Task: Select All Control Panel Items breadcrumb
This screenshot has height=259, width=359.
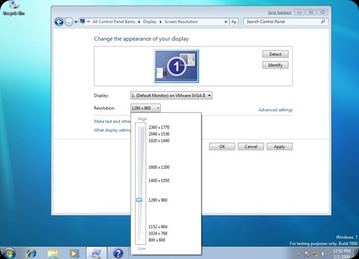Action: click(x=114, y=21)
